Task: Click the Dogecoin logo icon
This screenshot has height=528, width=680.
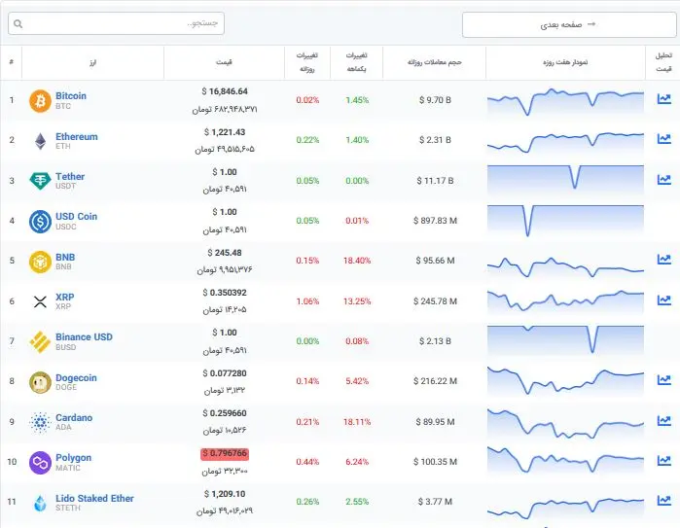Action: (x=40, y=382)
